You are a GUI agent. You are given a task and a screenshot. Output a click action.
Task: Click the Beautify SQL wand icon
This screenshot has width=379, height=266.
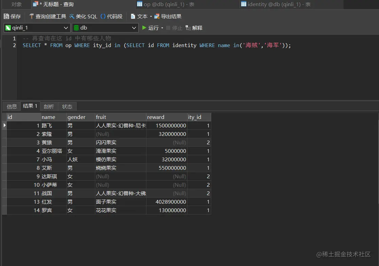72,16
